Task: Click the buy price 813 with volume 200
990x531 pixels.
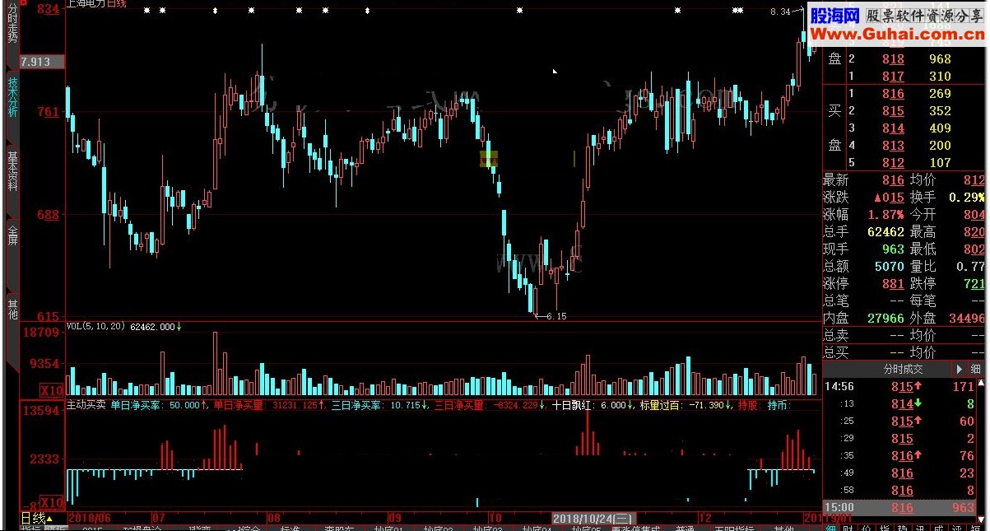Action: point(893,146)
